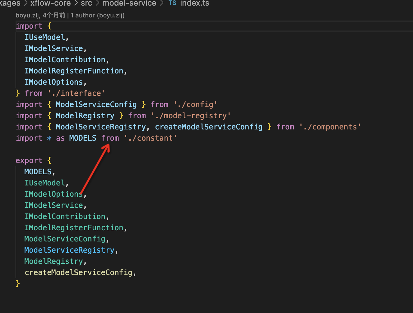Click ModelRegistry in the export block
Image resolution: width=413 pixels, height=313 pixels.
(x=53, y=261)
